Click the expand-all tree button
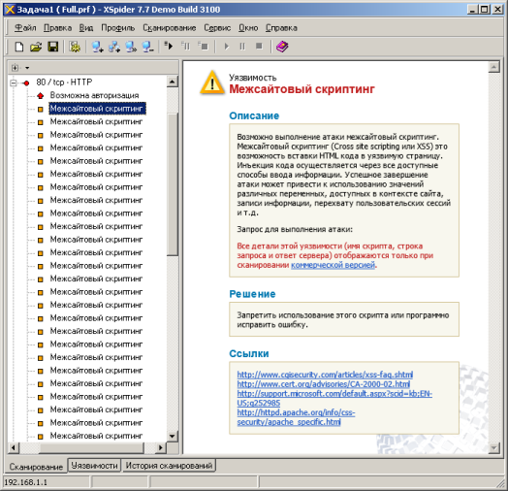This screenshot has height=491, width=508. (x=15, y=68)
